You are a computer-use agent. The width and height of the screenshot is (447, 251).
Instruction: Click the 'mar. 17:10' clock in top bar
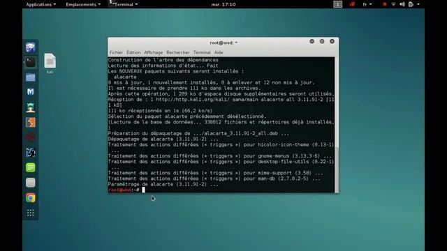(x=223, y=4)
